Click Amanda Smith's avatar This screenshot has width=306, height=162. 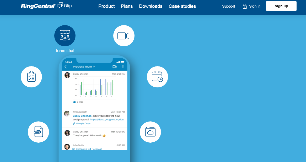tap(67, 114)
